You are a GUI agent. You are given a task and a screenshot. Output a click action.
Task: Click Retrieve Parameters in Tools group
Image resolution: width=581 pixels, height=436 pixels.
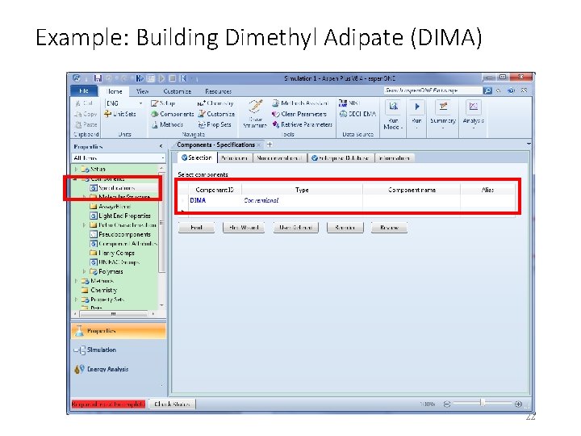(302, 124)
